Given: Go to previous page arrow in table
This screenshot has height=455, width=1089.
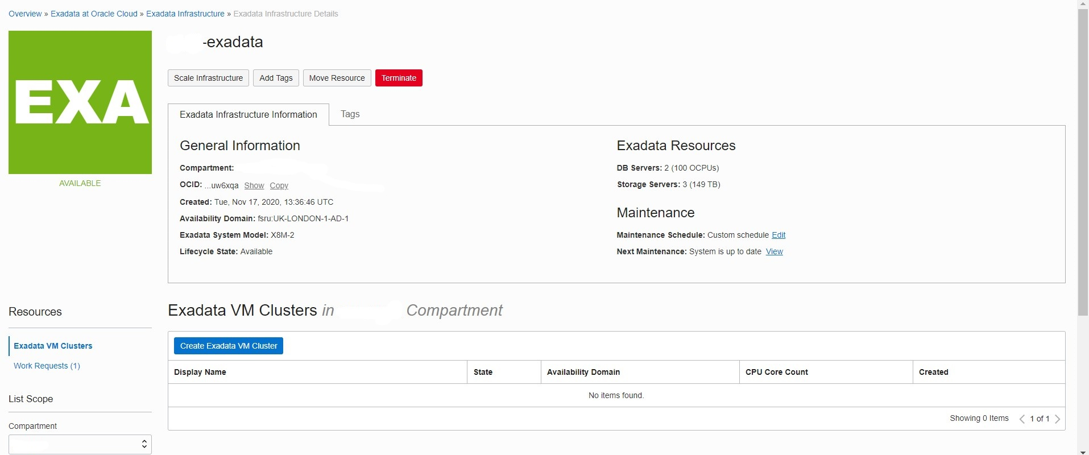Looking at the screenshot, I should pos(1022,419).
